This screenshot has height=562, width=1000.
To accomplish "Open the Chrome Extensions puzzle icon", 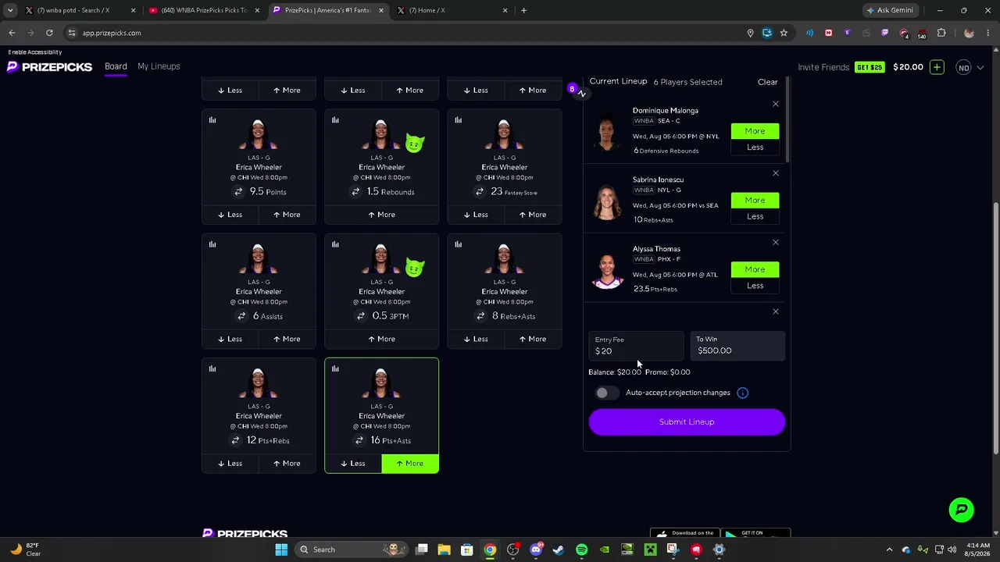I will tap(941, 33).
